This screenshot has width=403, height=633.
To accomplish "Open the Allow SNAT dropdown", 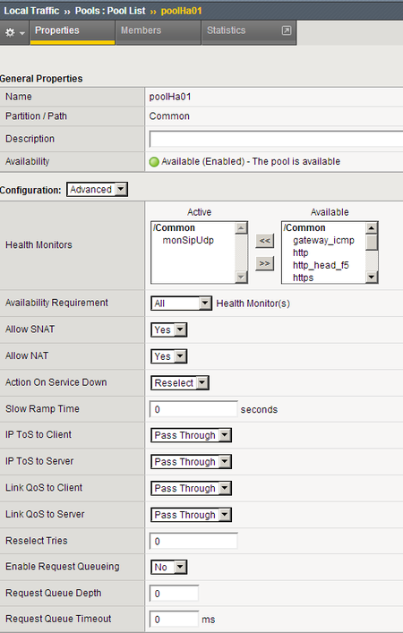I will click(168, 329).
